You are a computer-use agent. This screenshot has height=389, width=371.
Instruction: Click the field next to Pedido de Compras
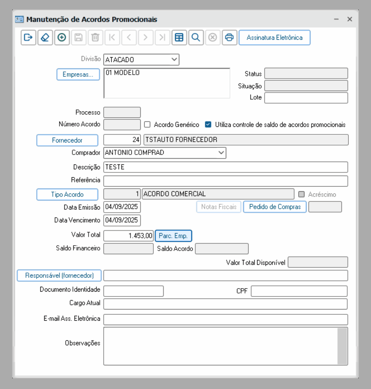pyautogui.click(x=325, y=207)
